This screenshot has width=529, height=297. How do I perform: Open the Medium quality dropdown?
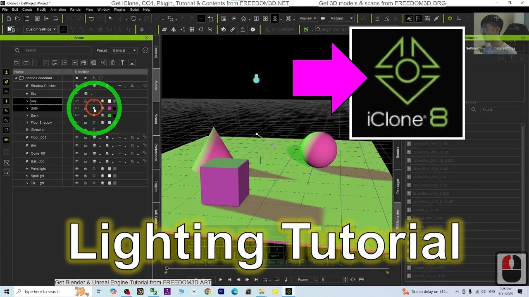click(x=342, y=19)
